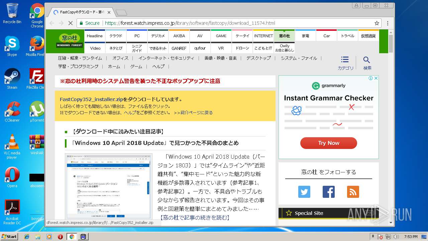This screenshot has width=428, height=241.
Task: Launch Steam desktop shortcut
Action: (12, 79)
